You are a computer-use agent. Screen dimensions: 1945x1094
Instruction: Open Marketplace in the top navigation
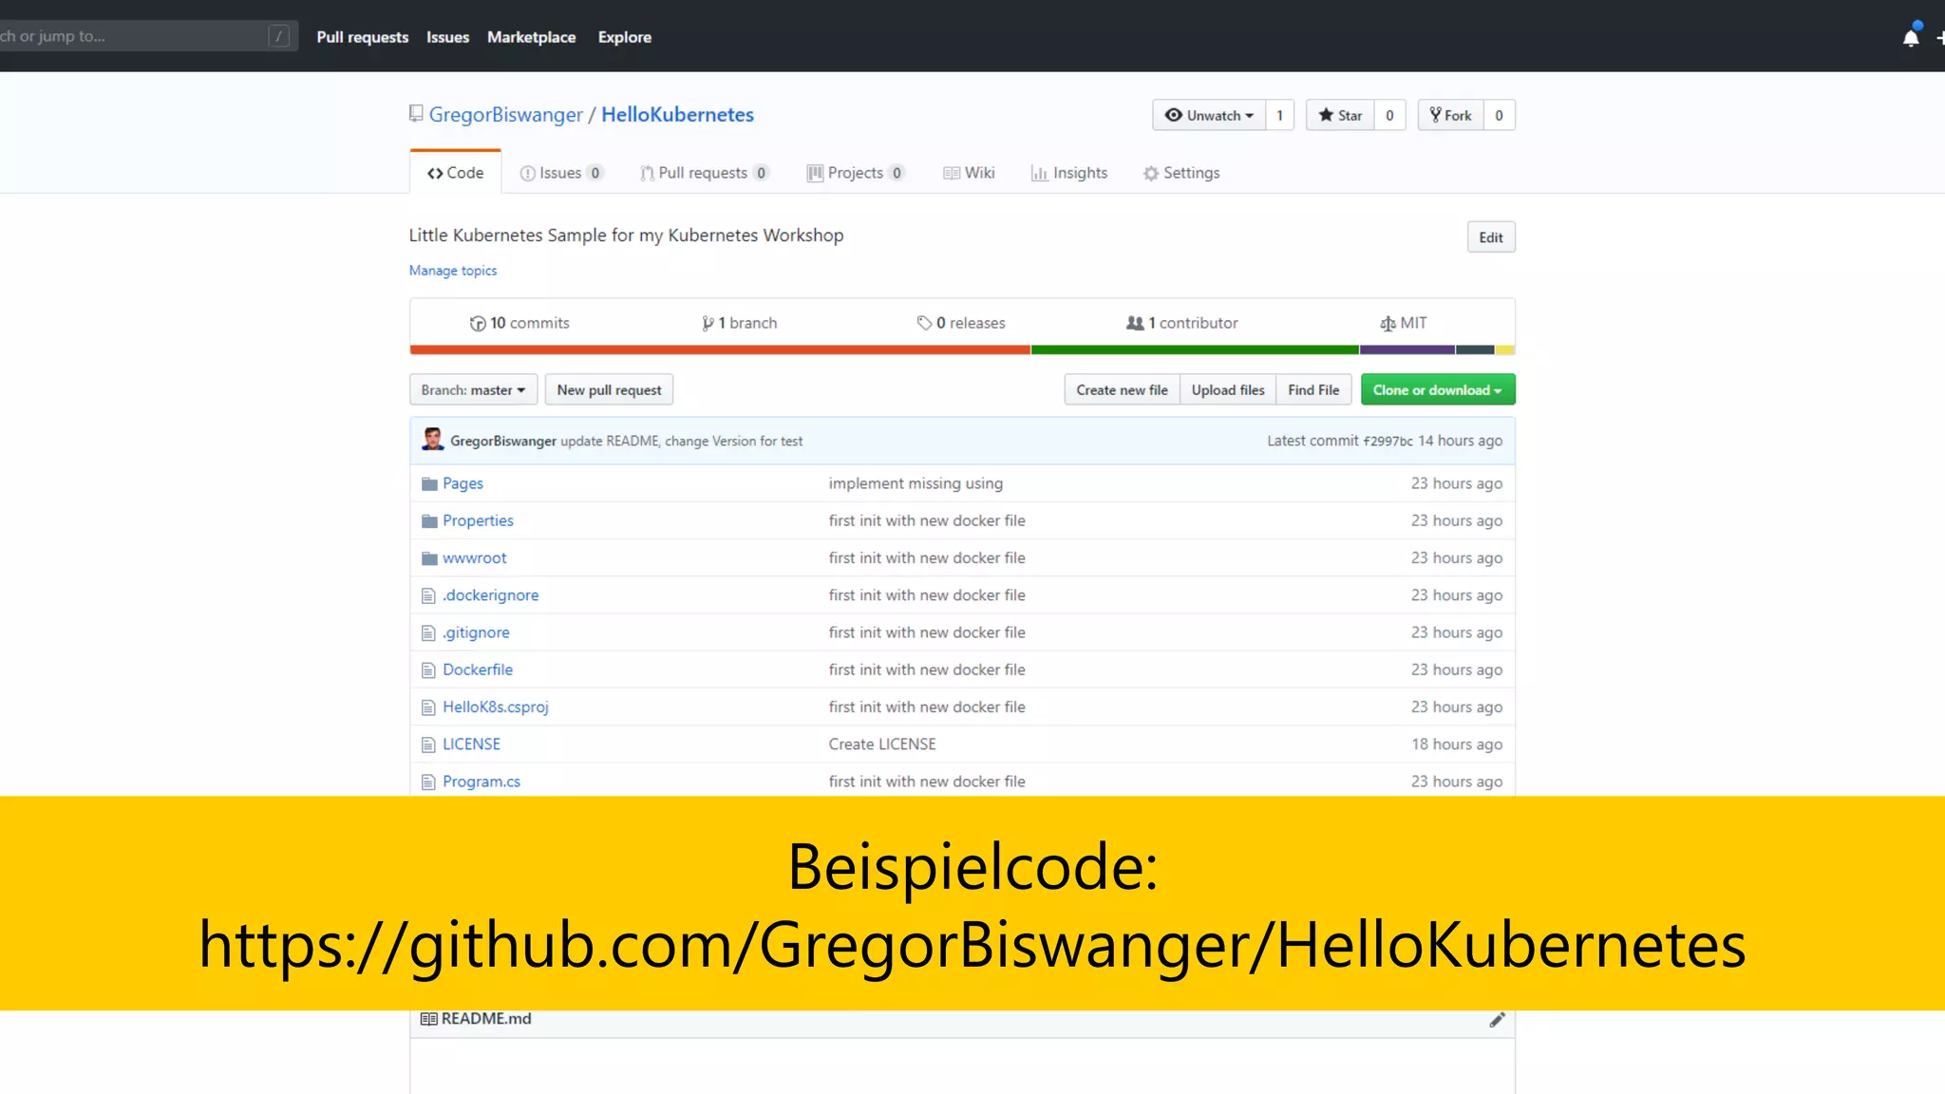531,37
